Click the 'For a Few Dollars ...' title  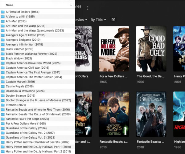point(113,76)
